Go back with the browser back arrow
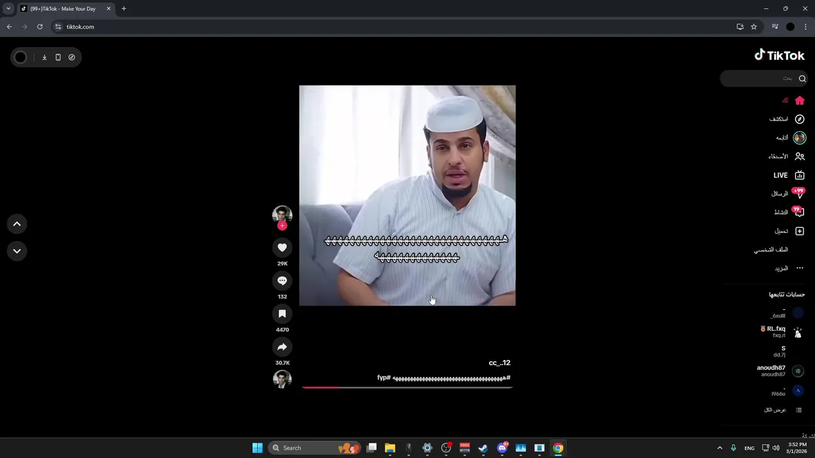 (x=9, y=27)
